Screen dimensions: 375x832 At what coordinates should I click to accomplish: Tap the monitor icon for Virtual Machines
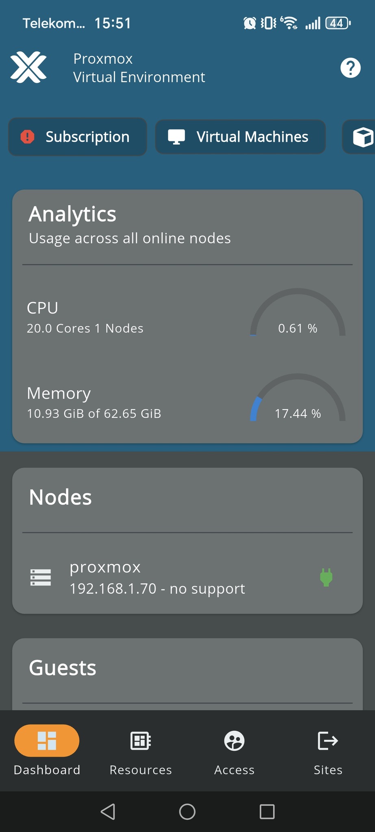[x=176, y=137]
